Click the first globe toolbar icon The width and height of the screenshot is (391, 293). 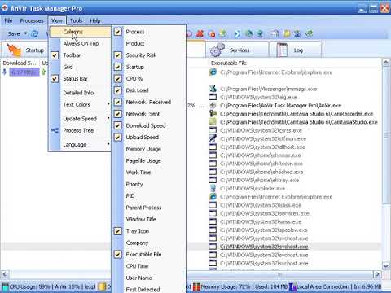248,34
